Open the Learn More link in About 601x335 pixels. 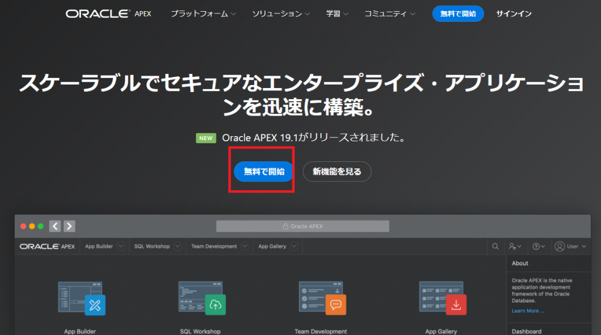click(x=528, y=311)
